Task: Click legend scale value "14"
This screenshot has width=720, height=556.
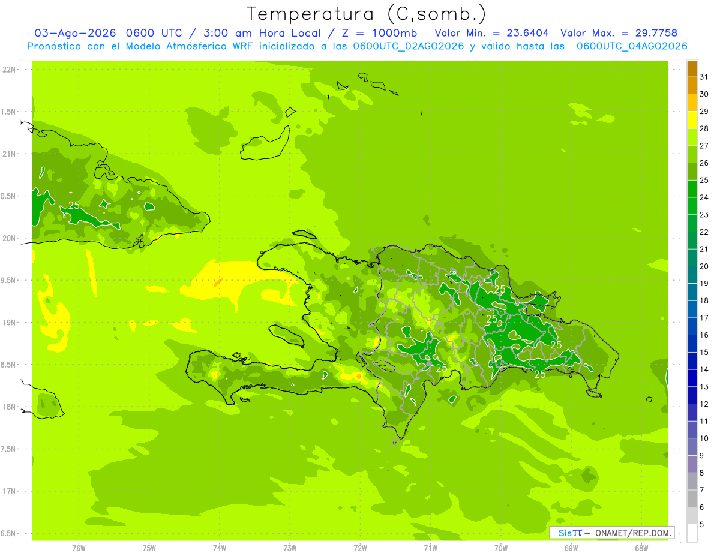Action: (704, 369)
